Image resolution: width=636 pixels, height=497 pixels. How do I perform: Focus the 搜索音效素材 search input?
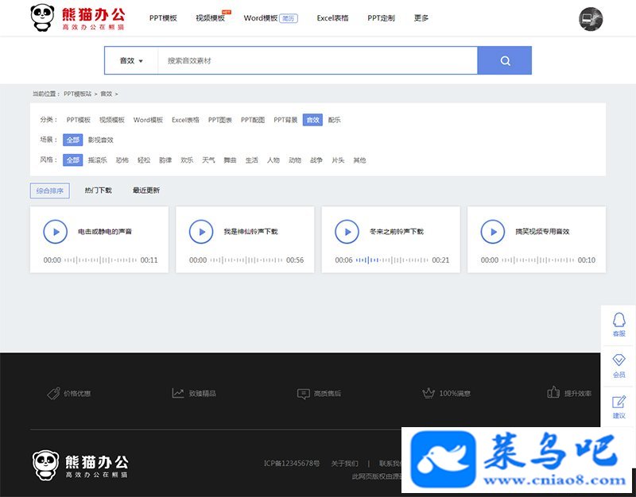click(317, 61)
